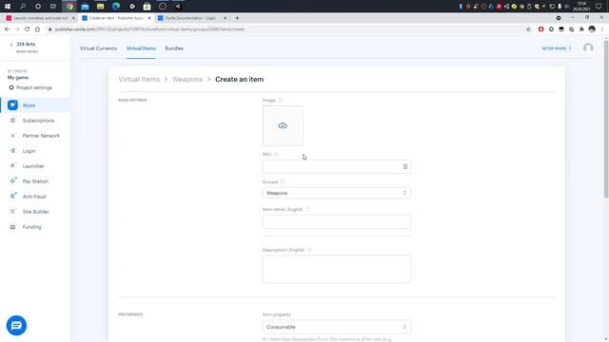This screenshot has height=342, width=609.
Task: Open the Funding section
Action: click(x=31, y=227)
